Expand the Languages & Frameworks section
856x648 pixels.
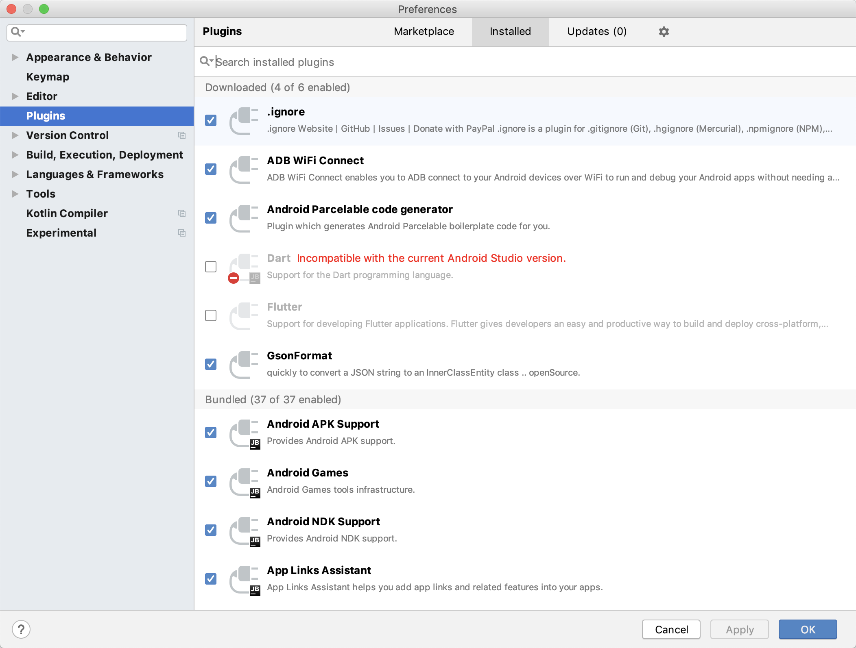15,174
